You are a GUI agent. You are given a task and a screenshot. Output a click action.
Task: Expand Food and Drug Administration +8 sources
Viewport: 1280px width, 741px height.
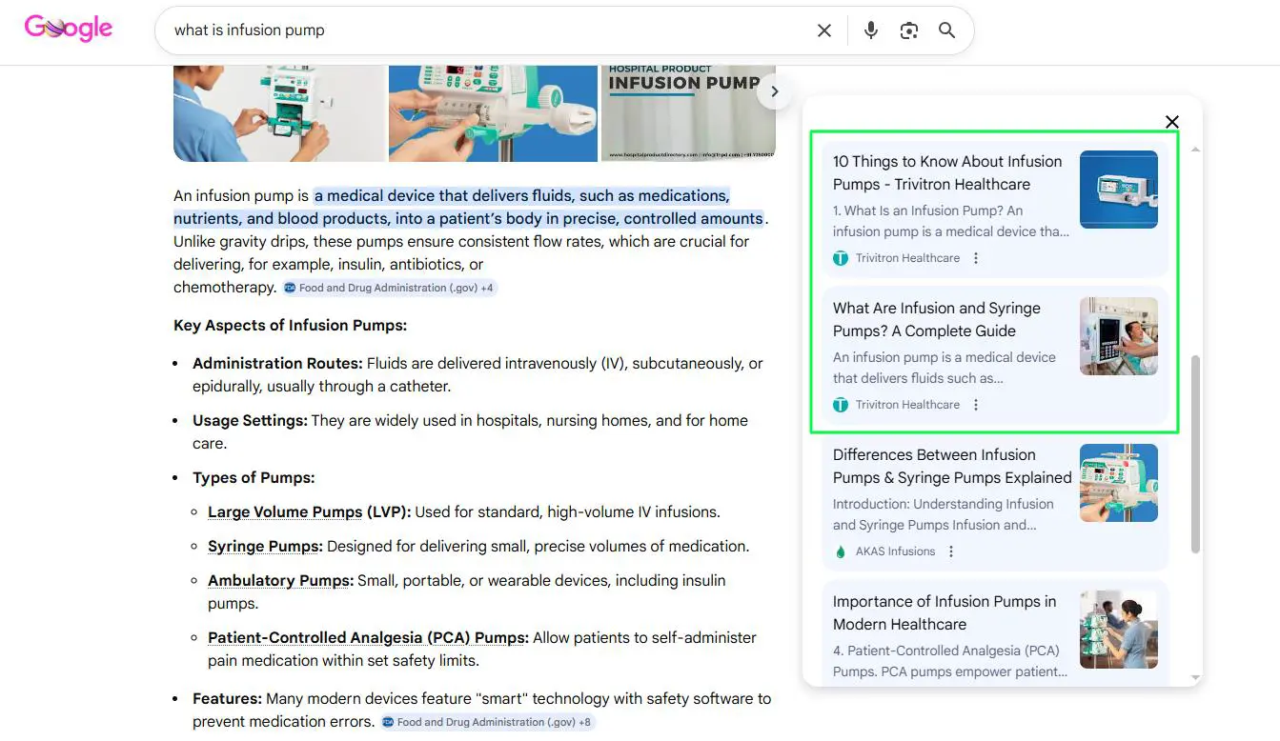click(x=488, y=722)
